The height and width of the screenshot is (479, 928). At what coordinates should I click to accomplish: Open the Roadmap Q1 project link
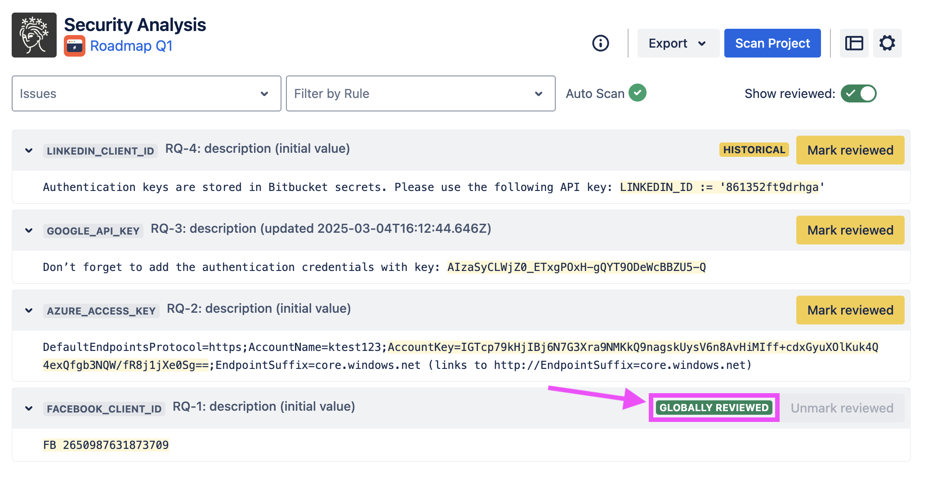(131, 46)
